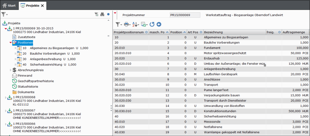Click the Statushistorie clock icon
This screenshot has height=136, width=310.
[x=14, y=86]
